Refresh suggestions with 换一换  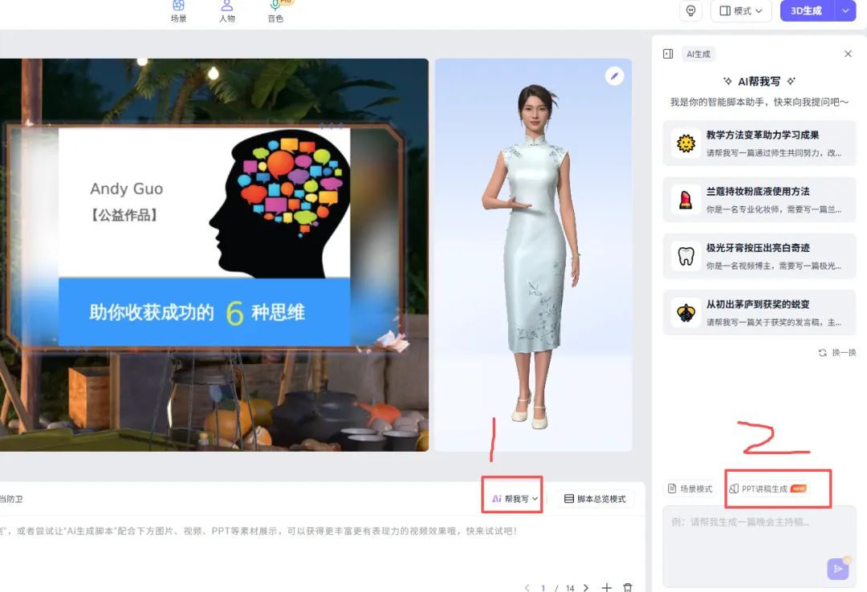837,353
